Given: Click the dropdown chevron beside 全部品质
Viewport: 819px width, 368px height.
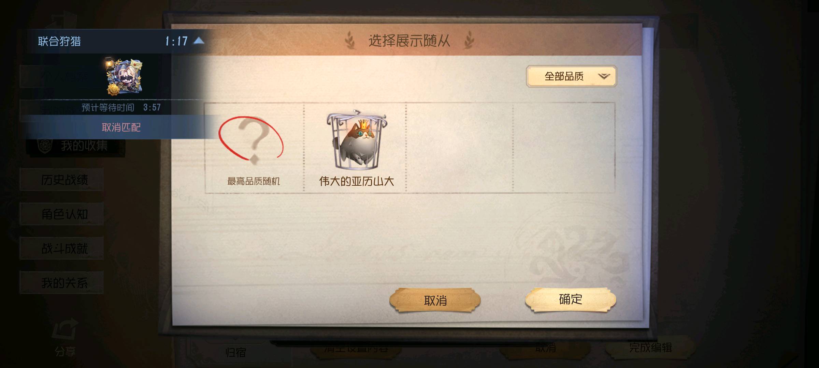Looking at the screenshot, I should [604, 76].
